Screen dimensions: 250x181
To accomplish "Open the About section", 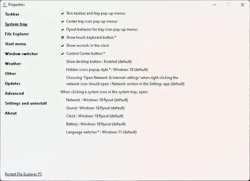I will [x=11, y=113].
